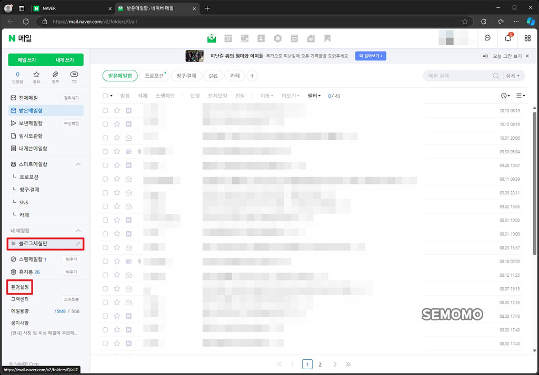Open the household ledger house icon
The width and height of the screenshot is (539, 375).
[311, 38]
